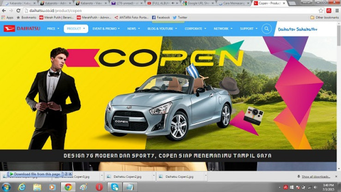Open the Opera browser from taskbar
The image size is (341, 192).
(99, 187)
